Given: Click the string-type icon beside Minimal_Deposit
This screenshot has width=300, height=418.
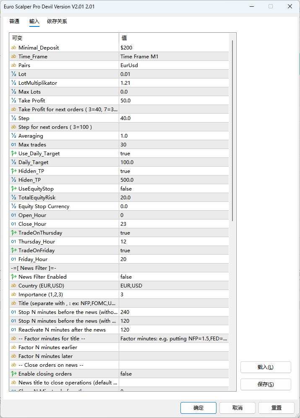Looking at the screenshot, I should pyautogui.click(x=13, y=48).
